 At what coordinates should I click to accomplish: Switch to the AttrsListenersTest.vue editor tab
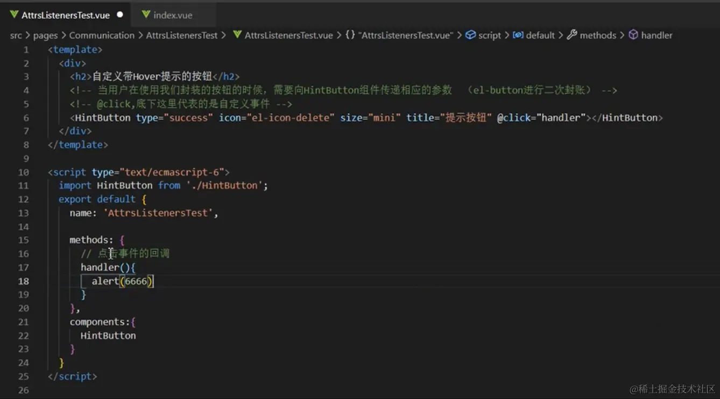[x=66, y=15]
